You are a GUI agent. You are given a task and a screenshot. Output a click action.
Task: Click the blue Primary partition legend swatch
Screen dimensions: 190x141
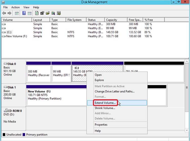pyautogui.click(x=24, y=135)
